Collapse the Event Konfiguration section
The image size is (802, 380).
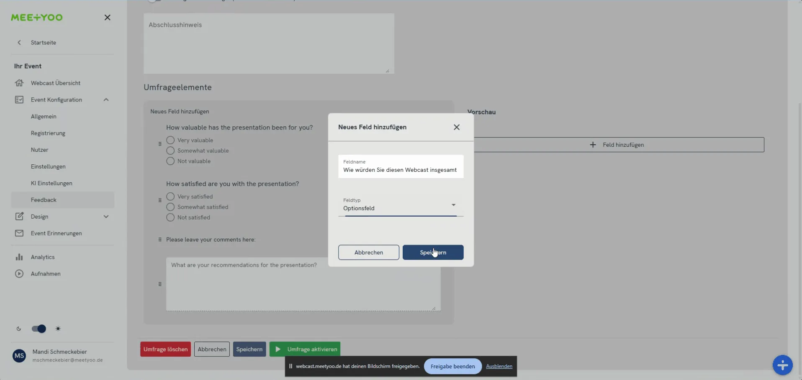click(106, 99)
